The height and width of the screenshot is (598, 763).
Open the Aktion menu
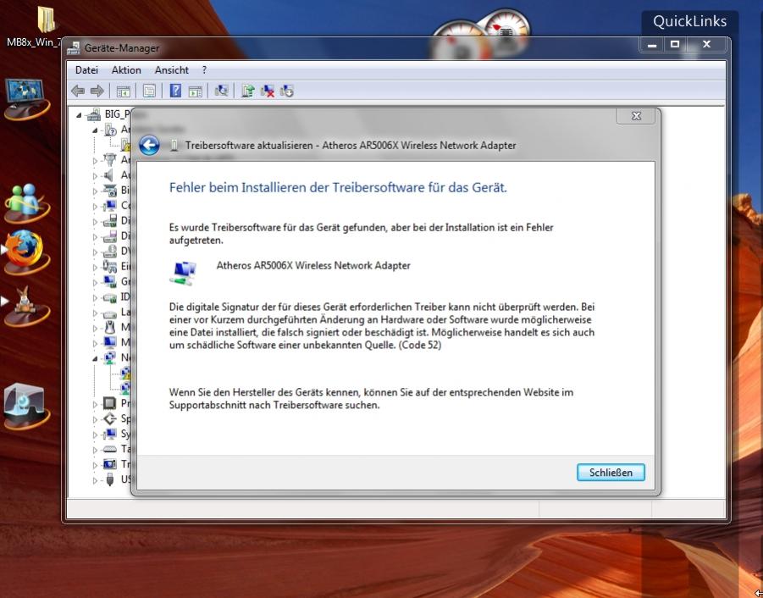point(126,70)
